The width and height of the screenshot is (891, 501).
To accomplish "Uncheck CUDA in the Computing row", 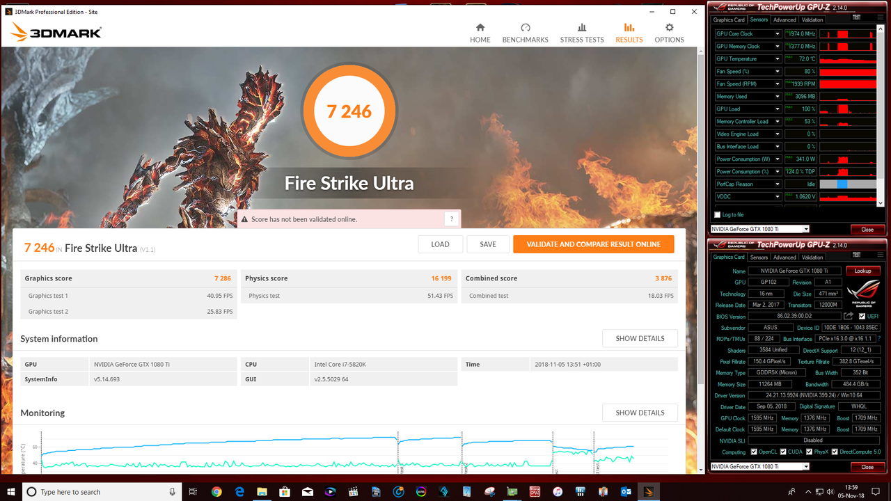I will click(784, 452).
